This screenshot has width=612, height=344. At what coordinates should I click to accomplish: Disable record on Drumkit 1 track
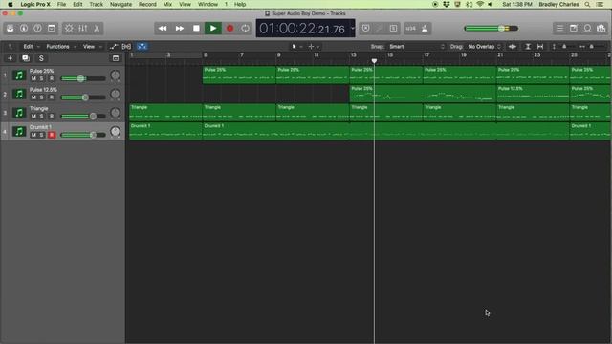tap(51, 135)
